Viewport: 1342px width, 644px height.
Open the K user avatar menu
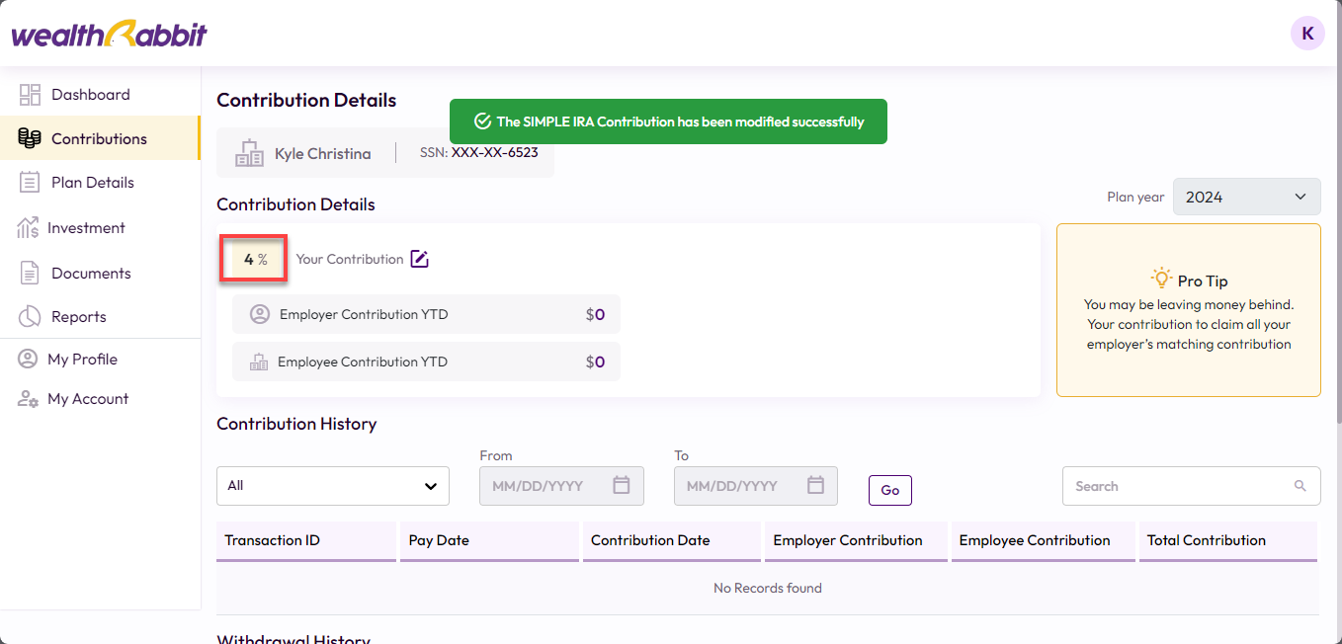1307,34
